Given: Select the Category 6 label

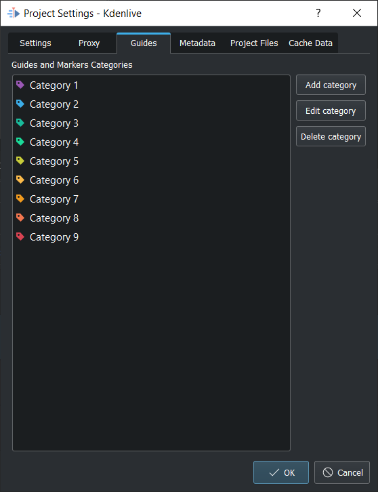Looking at the screenshot, I should tap(54, 180).
